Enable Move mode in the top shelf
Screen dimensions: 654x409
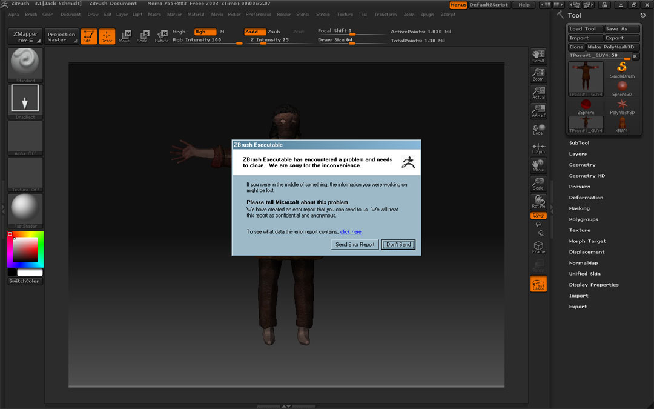(125, 36)
